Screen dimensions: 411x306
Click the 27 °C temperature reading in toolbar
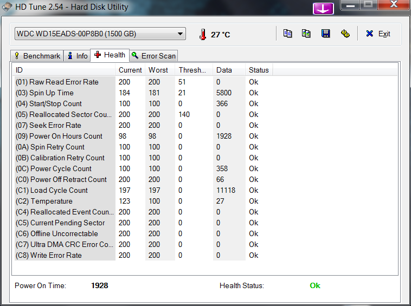tap(221, 35)
